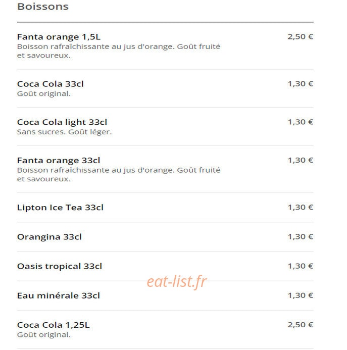
Task: Select the Fanta orange 33cl item
Action: [59, 161]
